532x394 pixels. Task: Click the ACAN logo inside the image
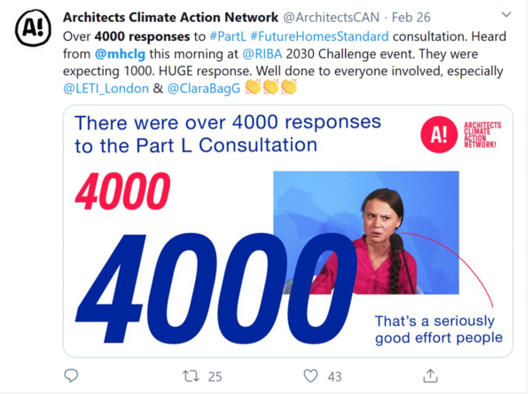439,135
